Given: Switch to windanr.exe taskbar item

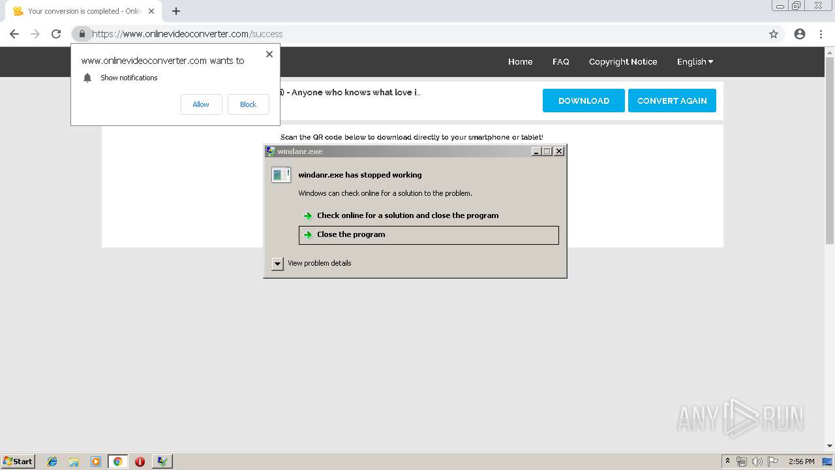Looking at the screenshot, I should tap(162, 462).
